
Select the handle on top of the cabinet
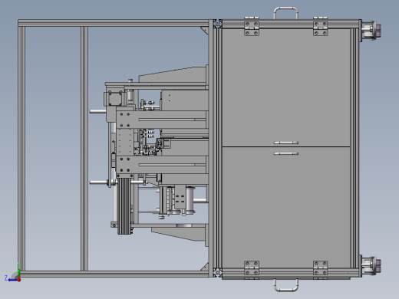[285, 13]
